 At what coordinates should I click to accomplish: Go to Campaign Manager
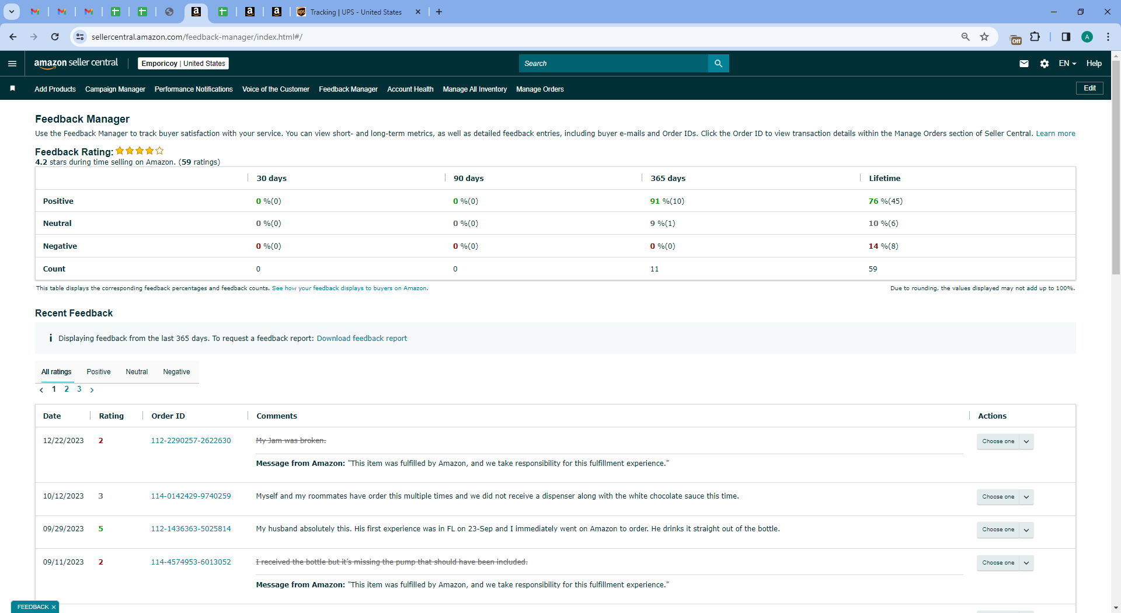(x=115, y=89)
